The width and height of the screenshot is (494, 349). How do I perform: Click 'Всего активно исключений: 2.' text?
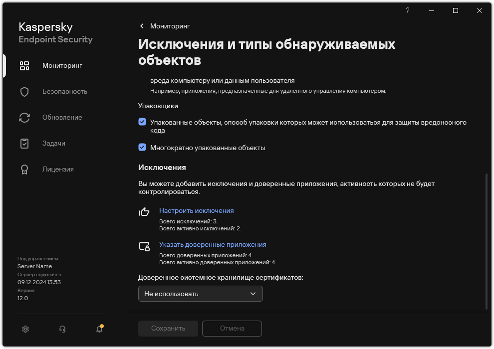coord(200,228)
